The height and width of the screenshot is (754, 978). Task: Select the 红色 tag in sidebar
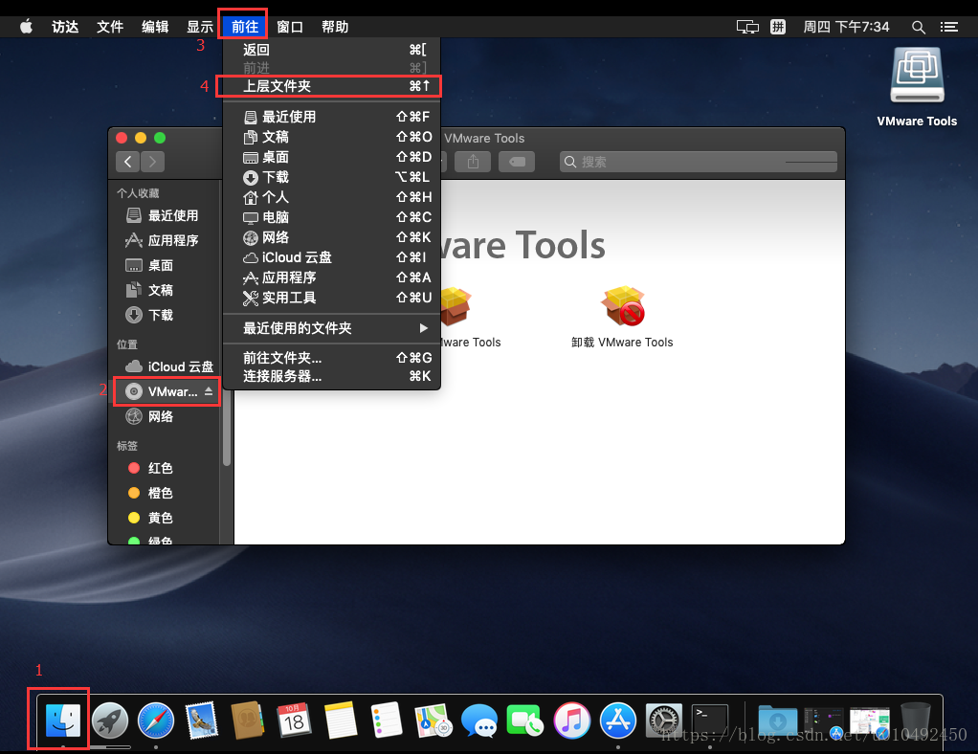[x=164, y=468]
